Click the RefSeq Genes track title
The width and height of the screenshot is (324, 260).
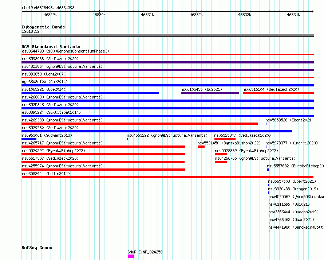pyautogui.click(x=37, y=248)
